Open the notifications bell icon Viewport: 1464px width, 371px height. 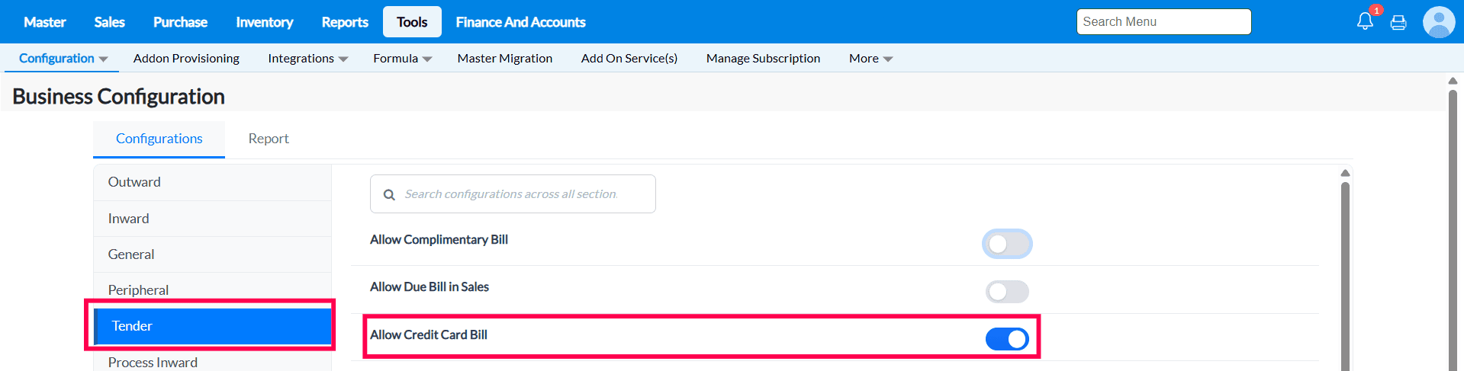click(x=1365, y=21)
